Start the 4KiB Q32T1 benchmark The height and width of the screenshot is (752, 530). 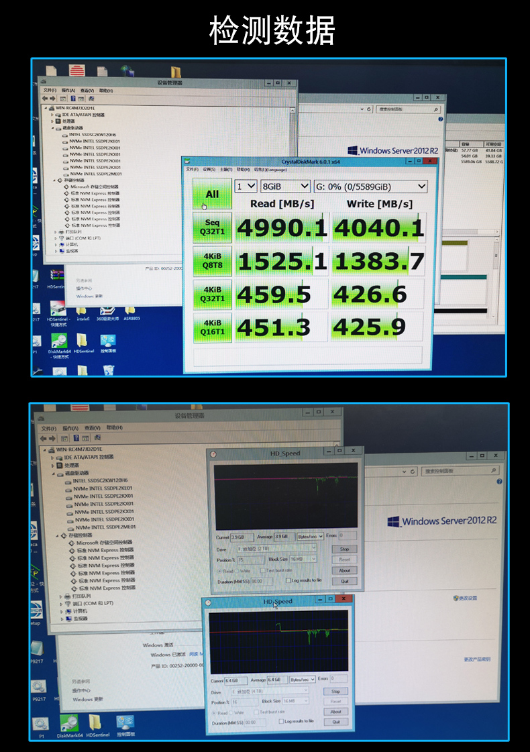[212, 294]
